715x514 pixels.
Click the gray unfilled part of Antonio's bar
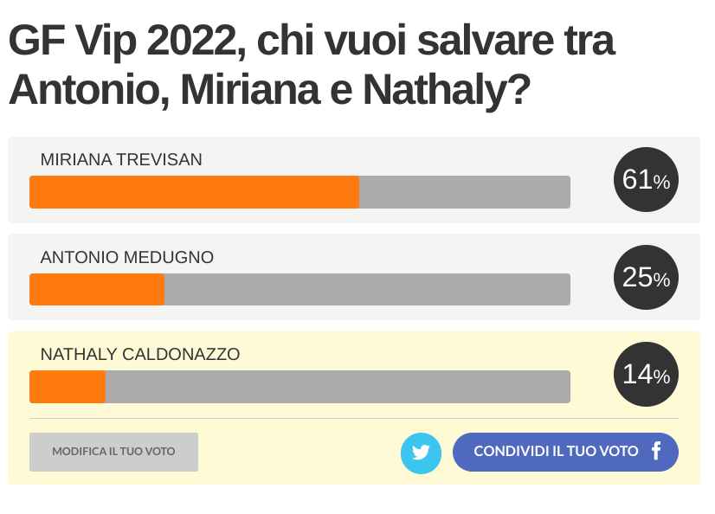click(367, 289)
